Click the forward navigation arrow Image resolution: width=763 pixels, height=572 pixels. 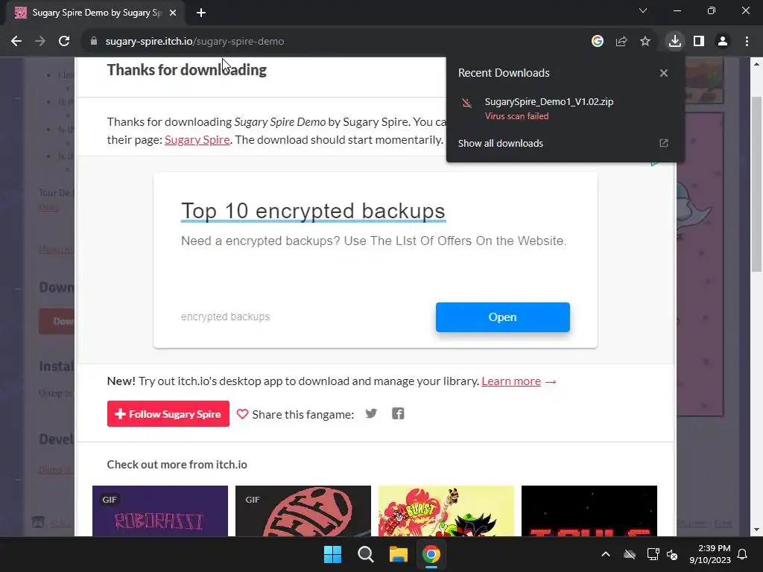pyautogui.click(x=40, y=42)
